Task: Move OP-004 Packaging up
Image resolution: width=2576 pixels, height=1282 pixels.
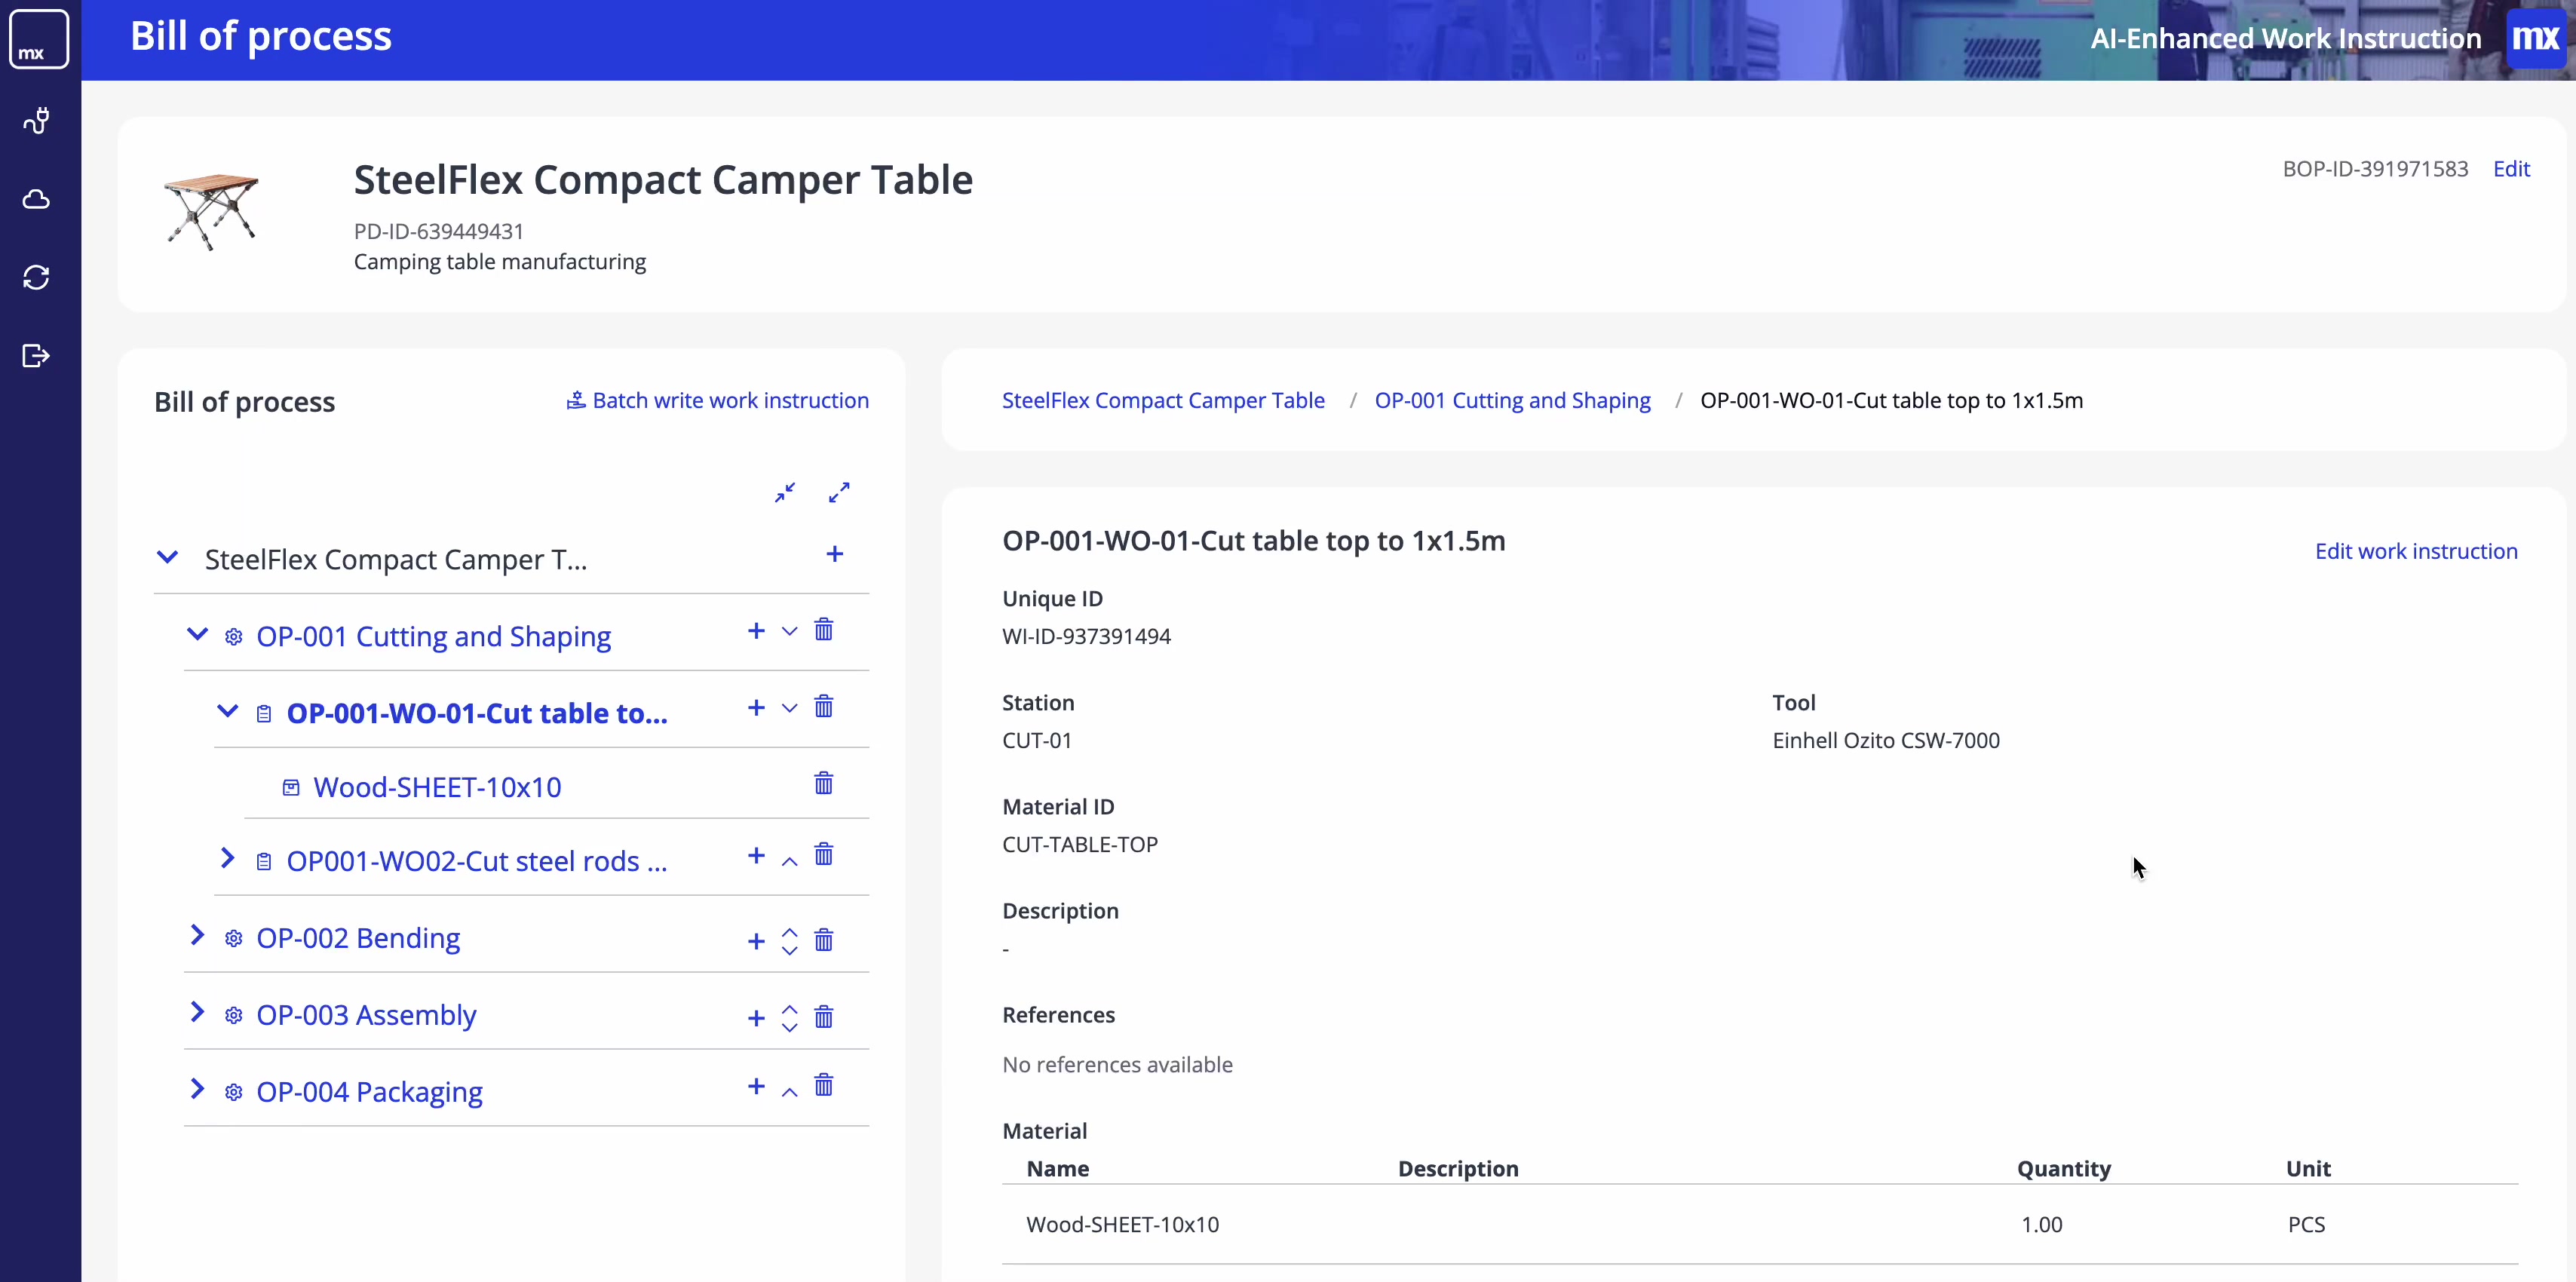Action: [789, 1092]
